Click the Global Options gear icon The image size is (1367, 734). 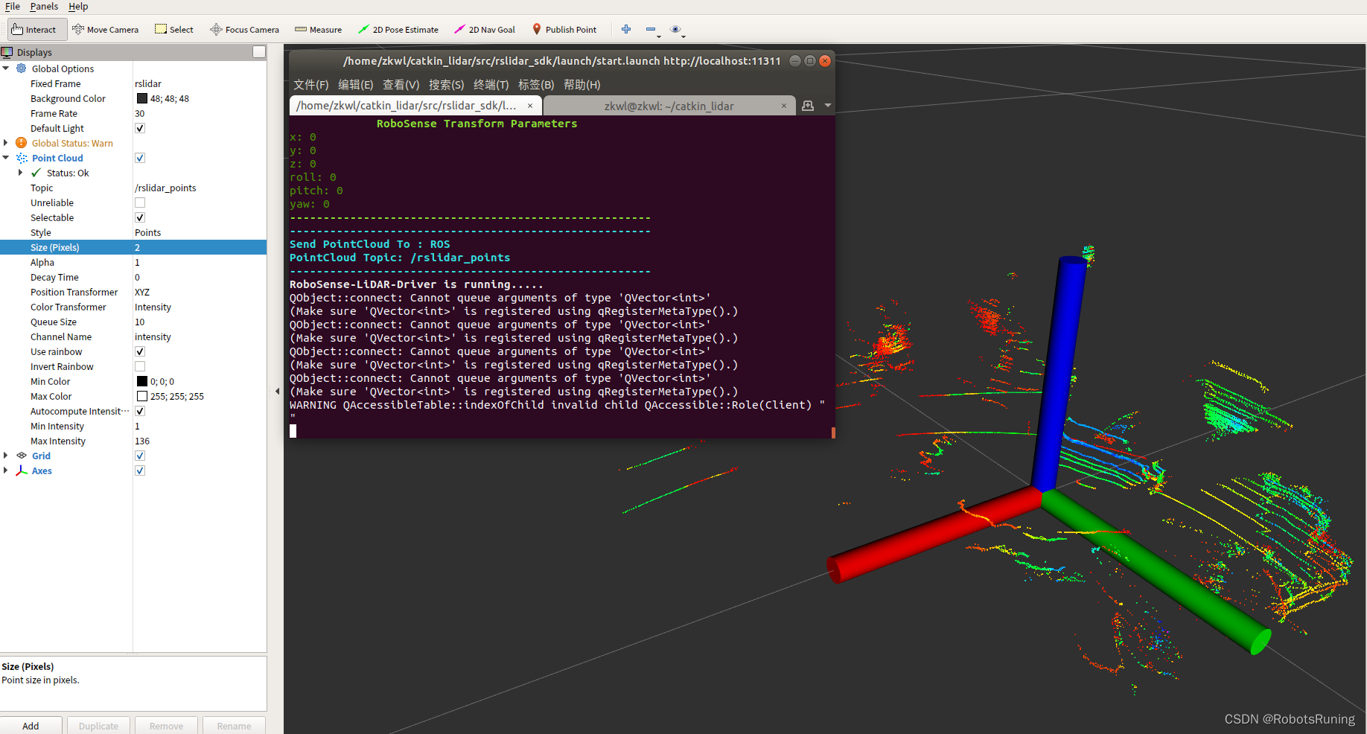(x=22, y=68)
